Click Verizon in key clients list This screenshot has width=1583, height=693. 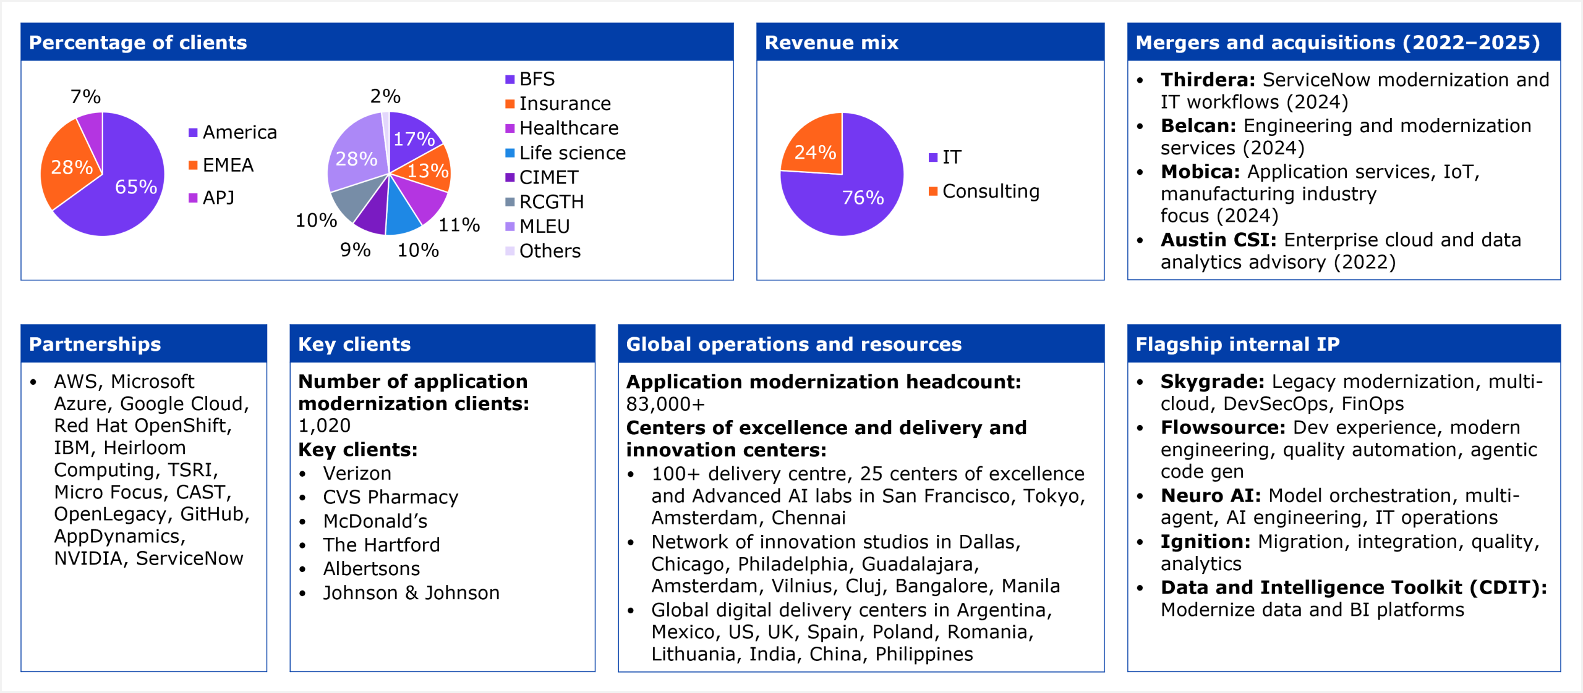pos(357,474)
